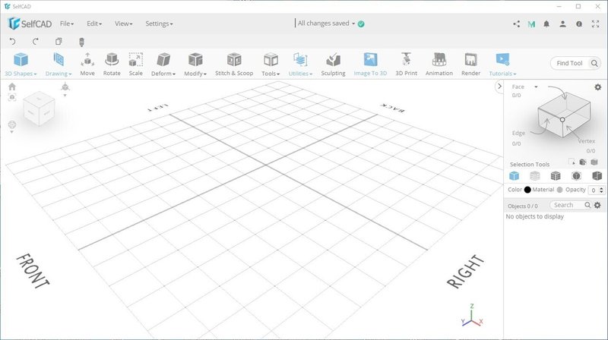Open the Utilities dropdown
The height and width of the screenshot is (340, 608).
pos(300,65)
